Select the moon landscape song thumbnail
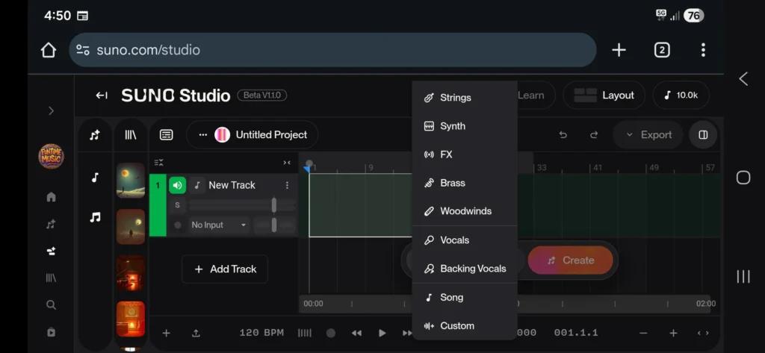 tap(130, 181)
